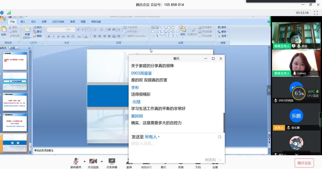Image resolution: width=322 pixels, height=169 pixels.
Task: Start sharing with 共享屏幕 icon
Action: (112, 162)
